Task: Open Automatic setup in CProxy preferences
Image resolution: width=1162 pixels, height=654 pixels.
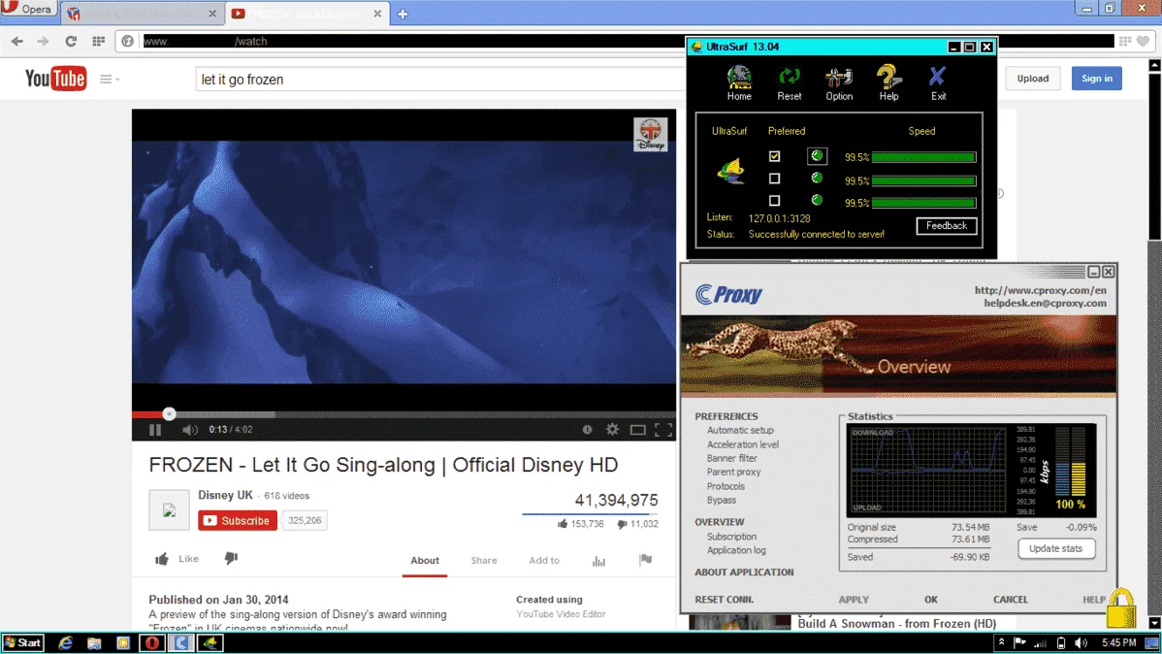Action: click(740, 430)
